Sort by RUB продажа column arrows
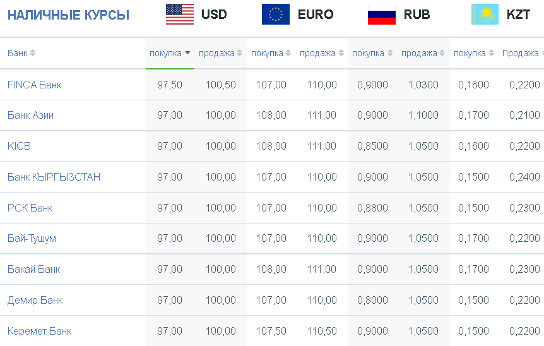Screen dimensions: 544x346 pos(442,53)
